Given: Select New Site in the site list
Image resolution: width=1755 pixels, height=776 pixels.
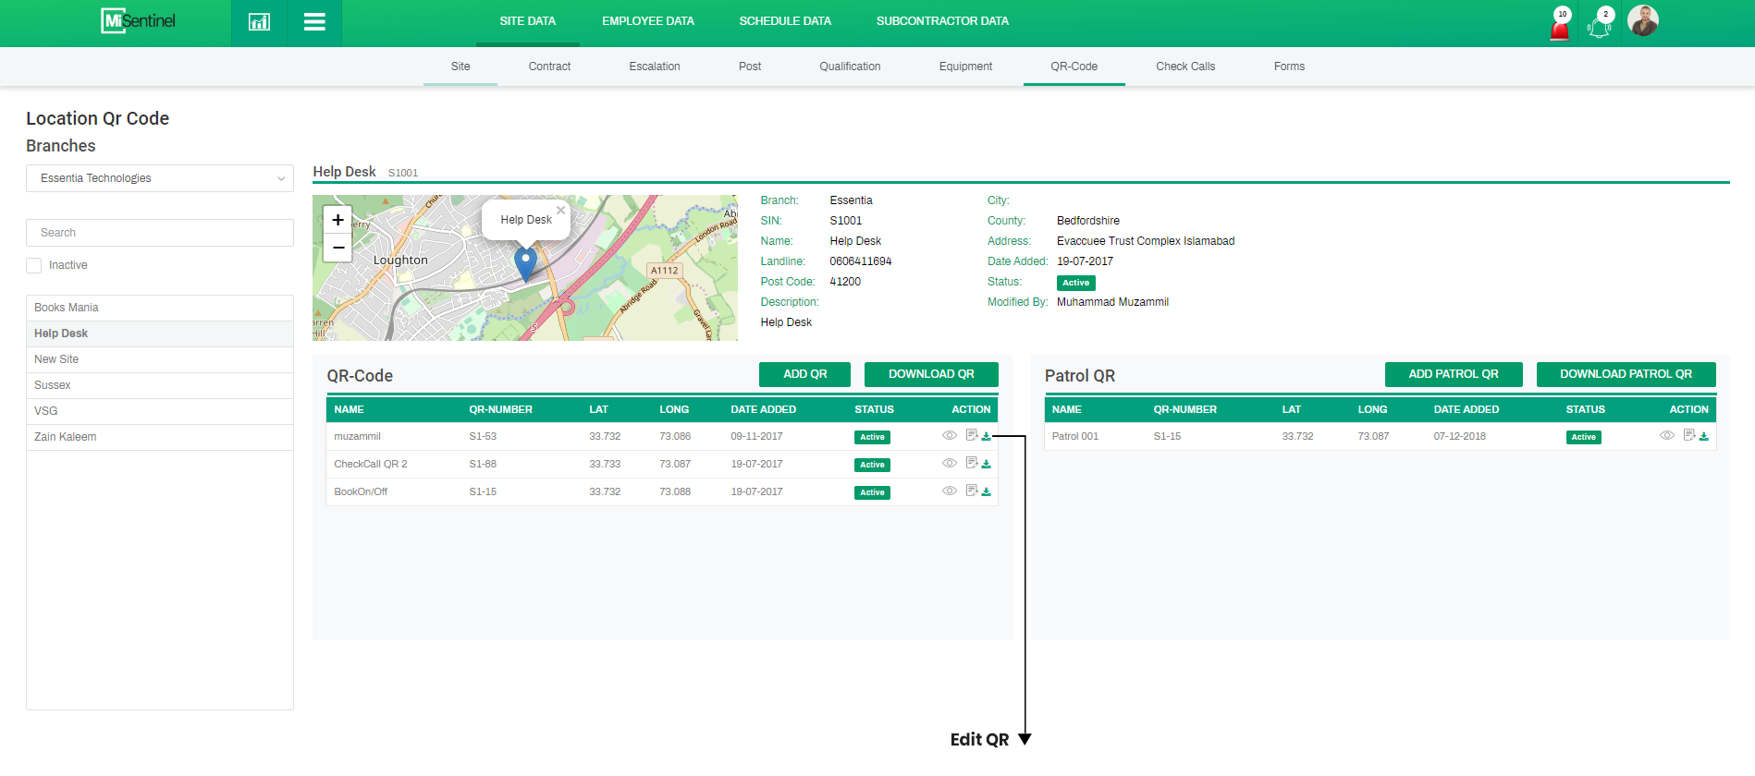Looking at the screenshot, I should [160, 359].
